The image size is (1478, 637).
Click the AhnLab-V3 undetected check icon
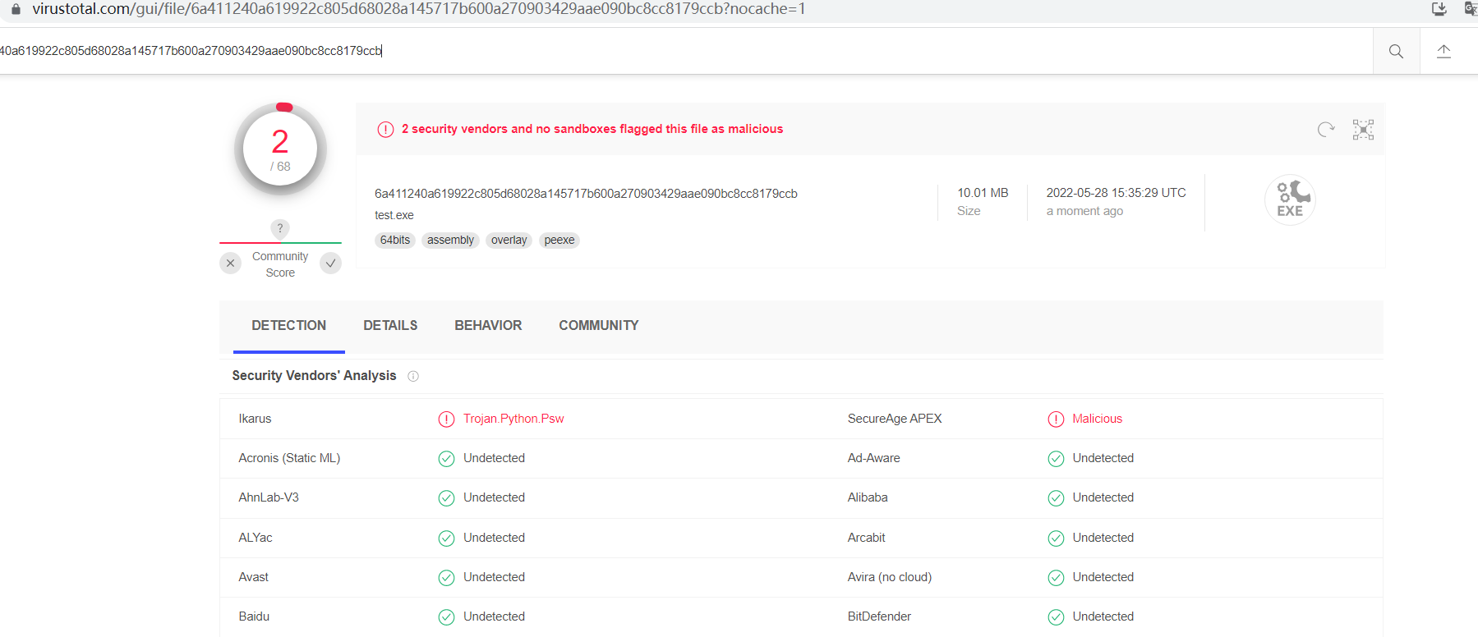(446, 498)
